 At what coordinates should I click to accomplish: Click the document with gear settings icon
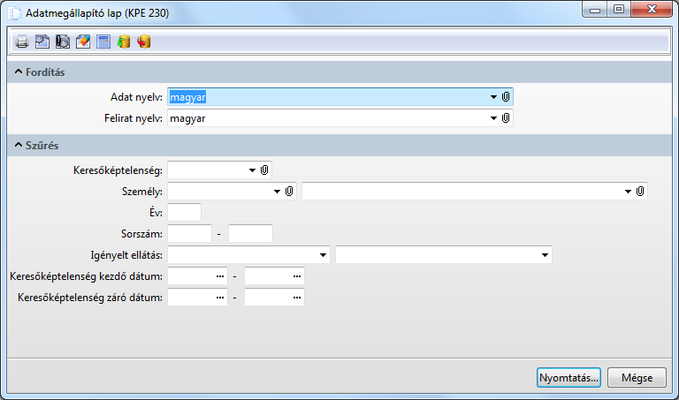pyautogui.click(x=42, y=42)
